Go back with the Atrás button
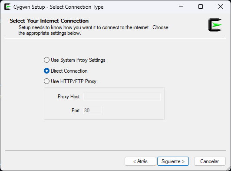Viewport: 231px width, 171px height. point(140,161)
